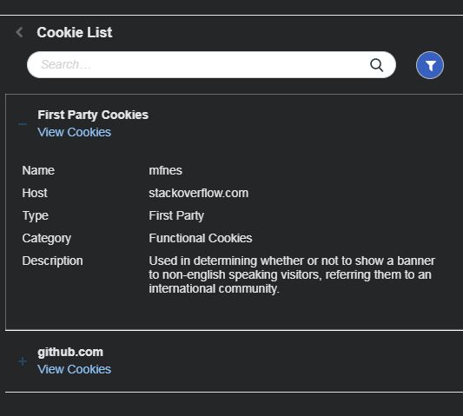Click the cookie description text
Viewport: 463px width, 416px height.
coord(292,275)
